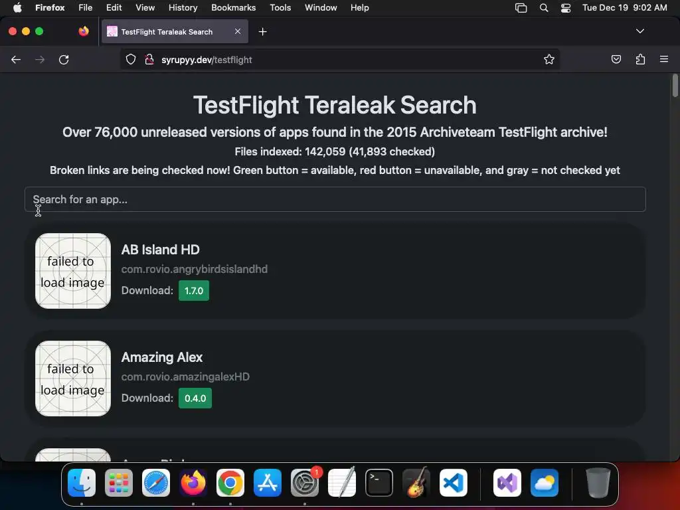Viewport: 680px width, 510px height.
Task: Focus the Search for an app field
Action: (x=335, y=199)
